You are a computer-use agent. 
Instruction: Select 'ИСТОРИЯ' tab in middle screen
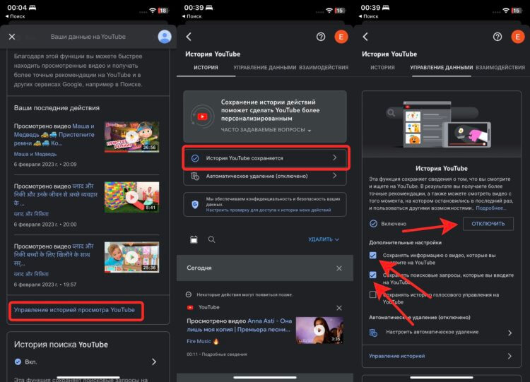[x=206, y=68]
